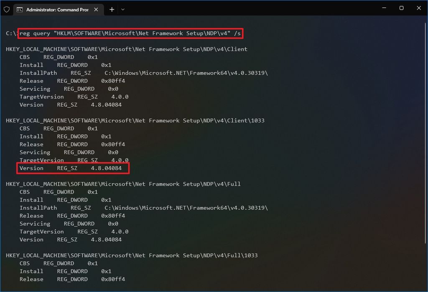Select the Administrator: Command Prompt tab
The height and width of the screenshot is (292, 428).
point(59,10)
